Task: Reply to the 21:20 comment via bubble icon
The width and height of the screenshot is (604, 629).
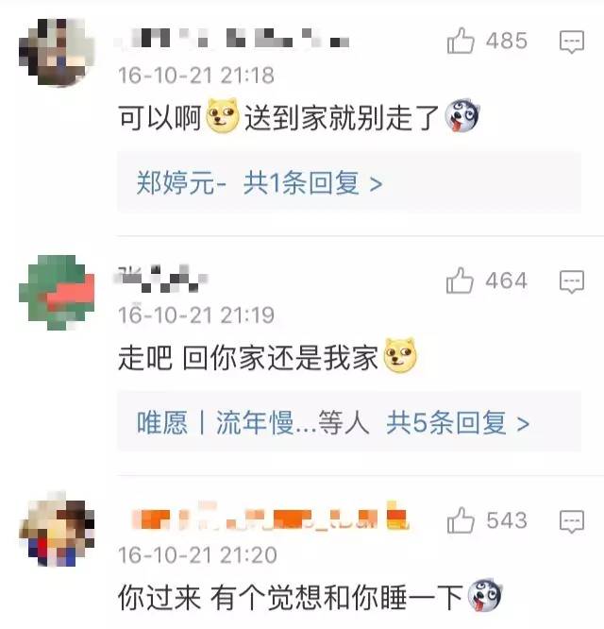Action: (x=572, y=521)
